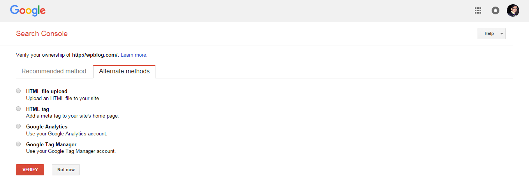The width and height of the screenshot is (529, 194).
Task: Open the Google apps grid icon
Action: pyautogui.click(x=478, y=11)
